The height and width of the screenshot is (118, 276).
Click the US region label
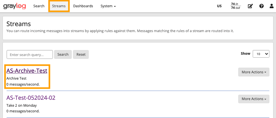(219, 6)
